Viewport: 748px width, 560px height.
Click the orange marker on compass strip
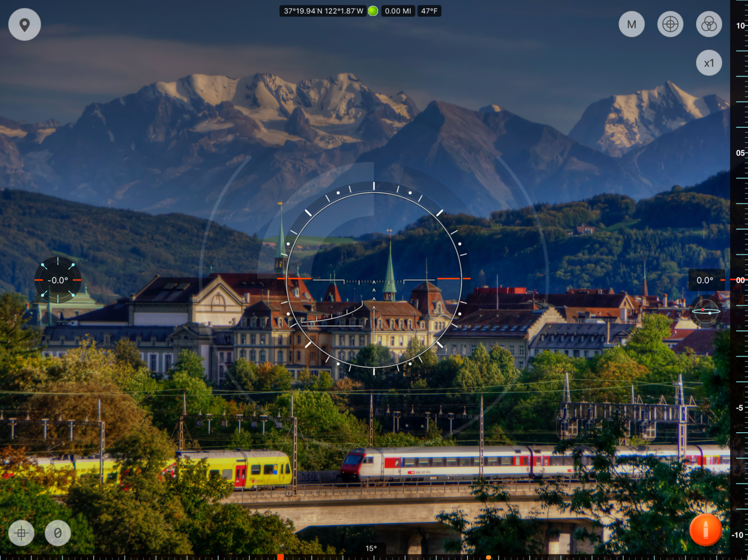[x=280, y=557]
